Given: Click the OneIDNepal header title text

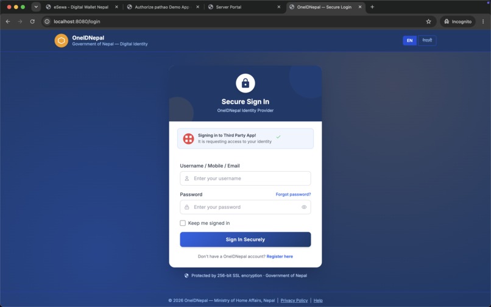Looking at the screenshot, I should [x=88, y=38].
